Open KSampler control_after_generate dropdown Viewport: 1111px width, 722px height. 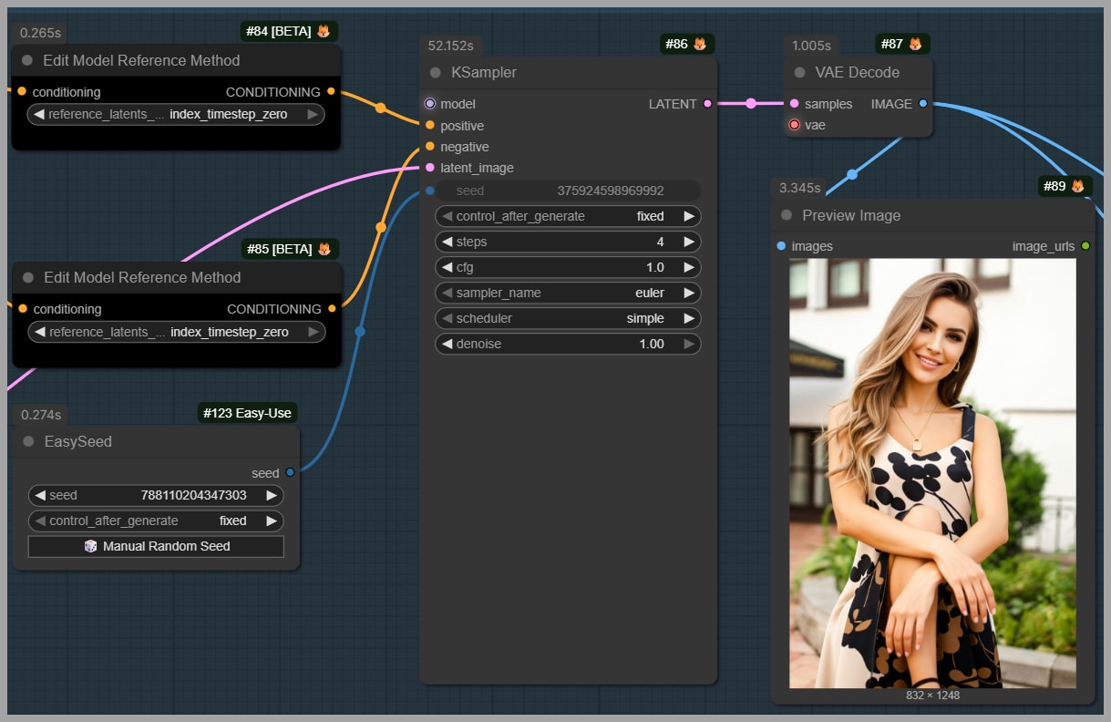point(568,216)
